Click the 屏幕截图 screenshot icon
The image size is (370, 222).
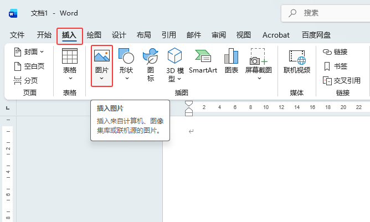pyautogui.click(x=258, y=56)
